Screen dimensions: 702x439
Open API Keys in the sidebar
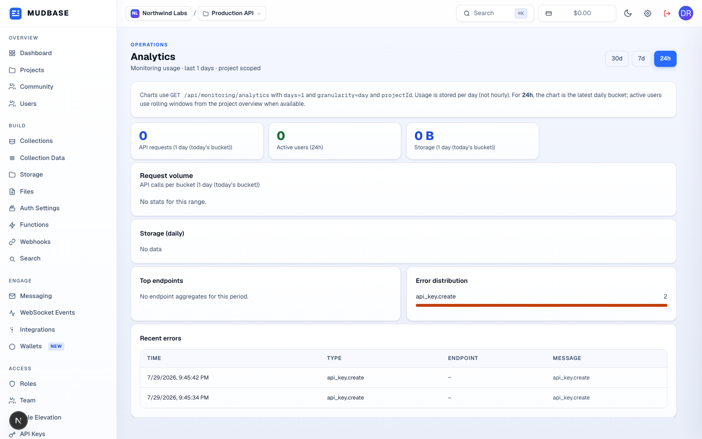(58, 434)
